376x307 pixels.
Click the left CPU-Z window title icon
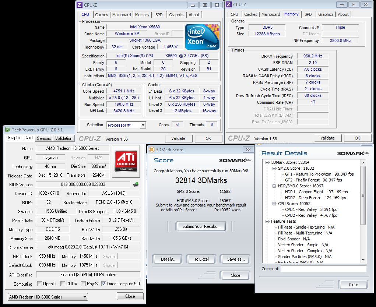(80, 5)
